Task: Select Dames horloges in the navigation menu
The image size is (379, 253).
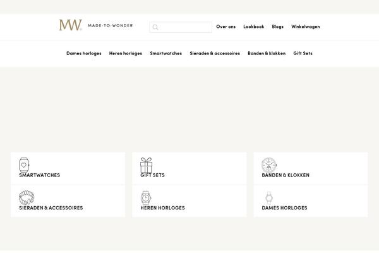Action: click(x=83, y=54)
